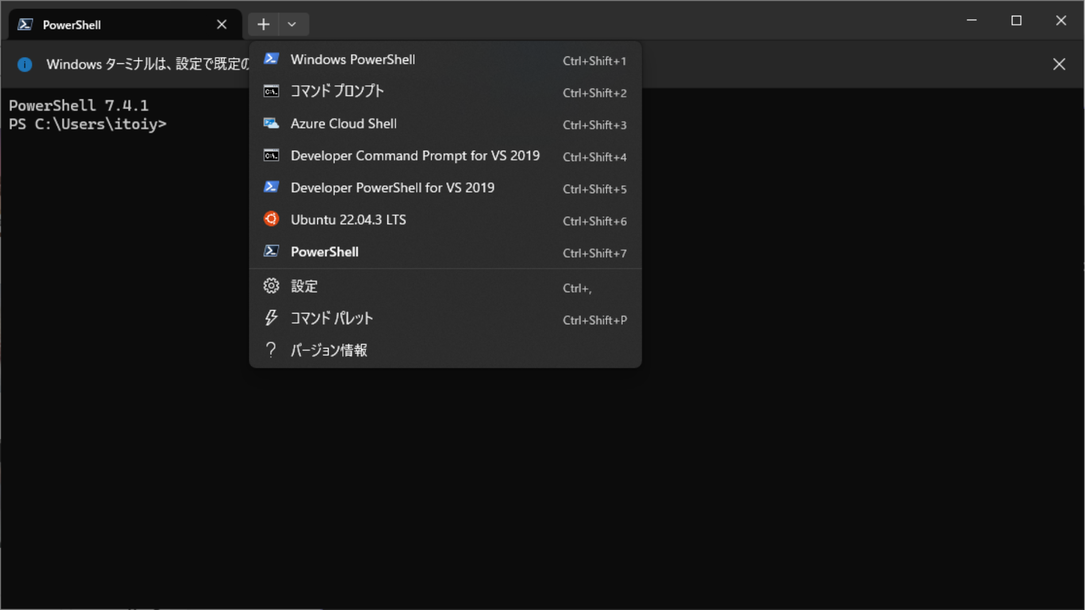Click the PowerShell 7 profile icon in menu
The image size is (1086, 610).
point(271,251)
